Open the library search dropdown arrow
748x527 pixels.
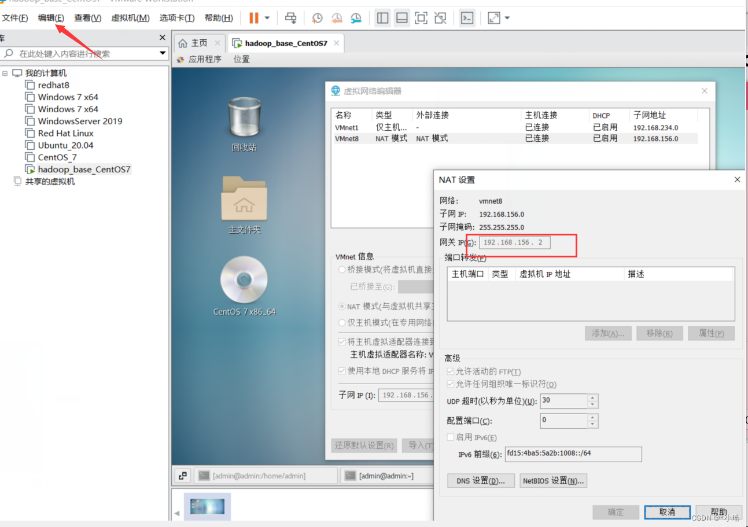pos(163,53)
